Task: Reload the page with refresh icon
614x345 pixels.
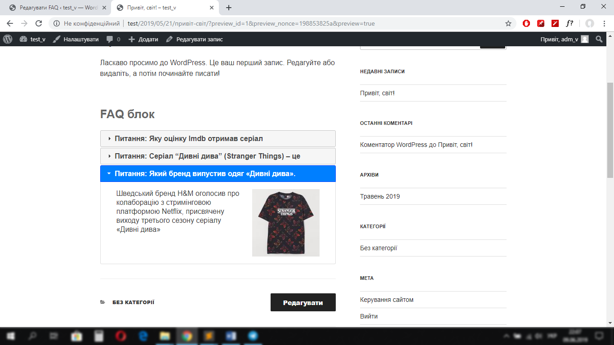Action: coord(39,23)
